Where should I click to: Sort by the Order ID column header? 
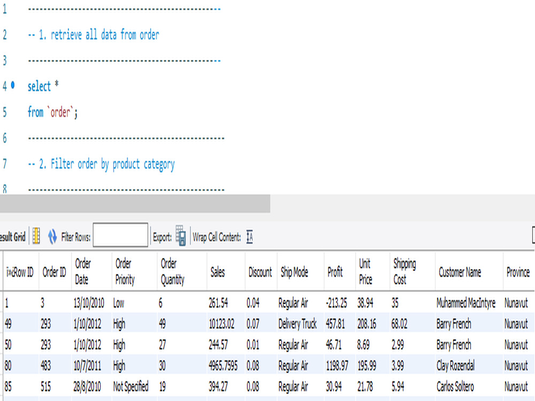(x=54, y=272)
